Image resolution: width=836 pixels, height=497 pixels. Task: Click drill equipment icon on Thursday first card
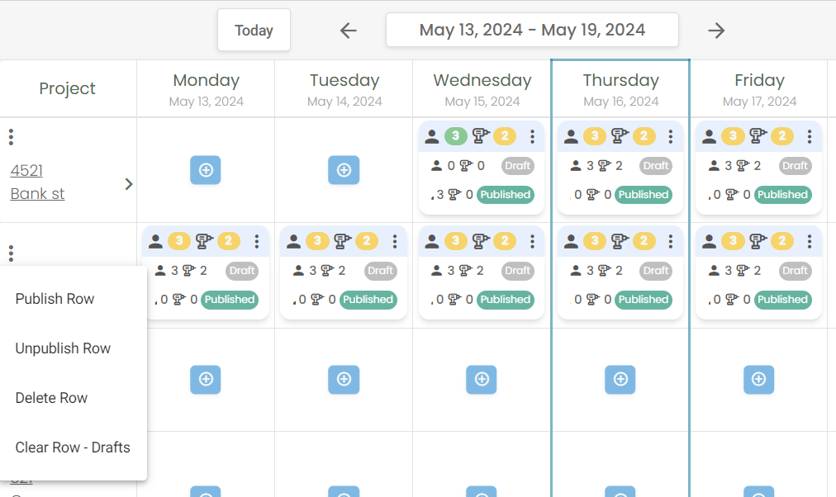point(620,136)
